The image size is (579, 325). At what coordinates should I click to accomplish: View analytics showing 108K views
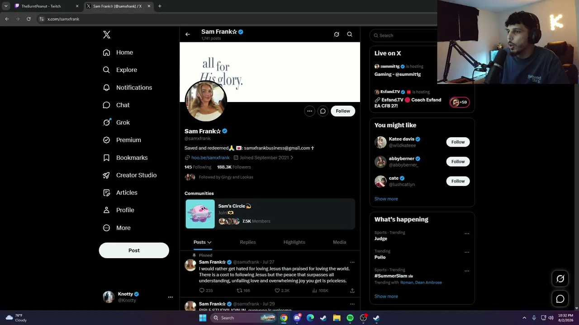pyautogui.click(x=320, y=291)
